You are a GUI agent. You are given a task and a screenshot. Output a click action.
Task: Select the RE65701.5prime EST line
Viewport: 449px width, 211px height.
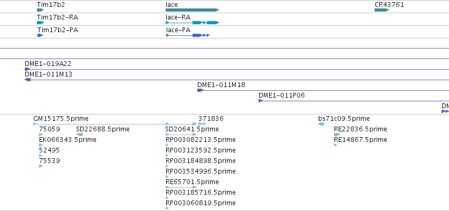(181, 187)
